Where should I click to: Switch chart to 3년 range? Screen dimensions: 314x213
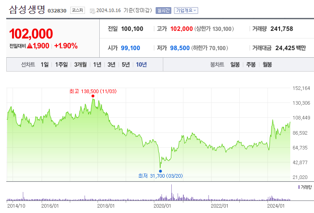pos(111,64)
